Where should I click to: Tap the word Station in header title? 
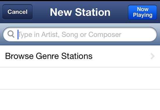(x=93, y=12)
